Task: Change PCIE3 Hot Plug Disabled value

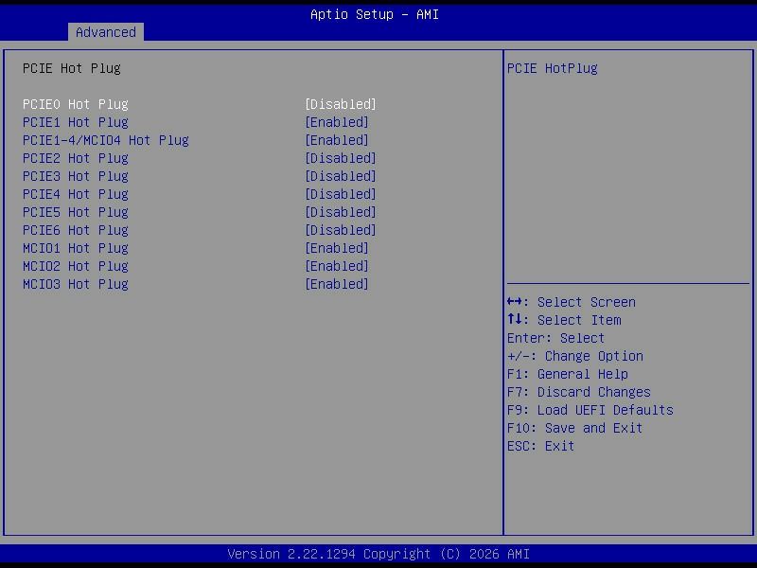Action: click(x=341, y=176)
